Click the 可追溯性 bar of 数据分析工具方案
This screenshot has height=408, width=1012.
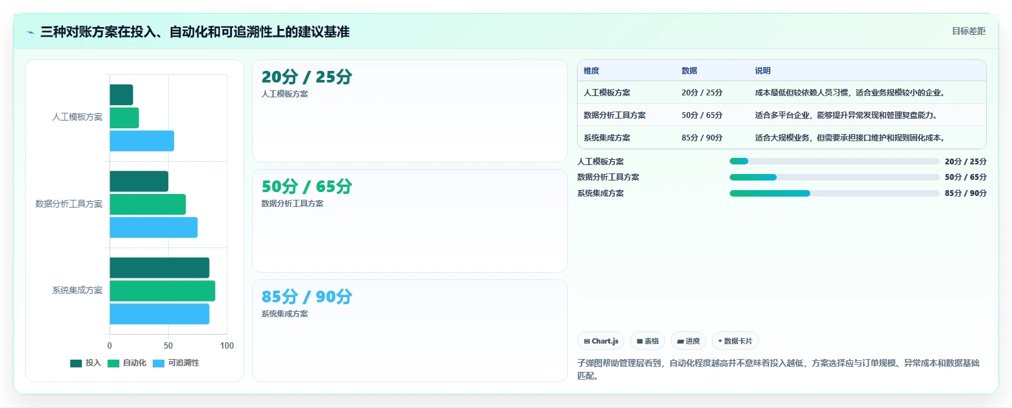coord(153,228)
